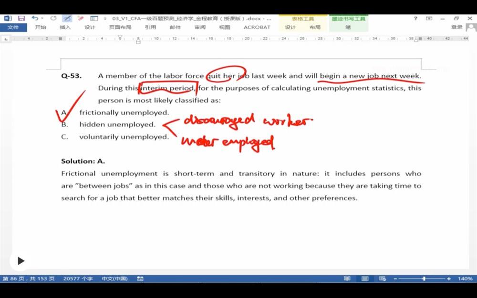477x298 pixels.
Task: Click the zoom out minus button
Action: (395, 278)
